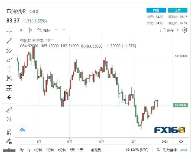Select the brush shapes tool
Image resolution: width=193 pixels, height=152 pixels.
(x=9, y=60)
